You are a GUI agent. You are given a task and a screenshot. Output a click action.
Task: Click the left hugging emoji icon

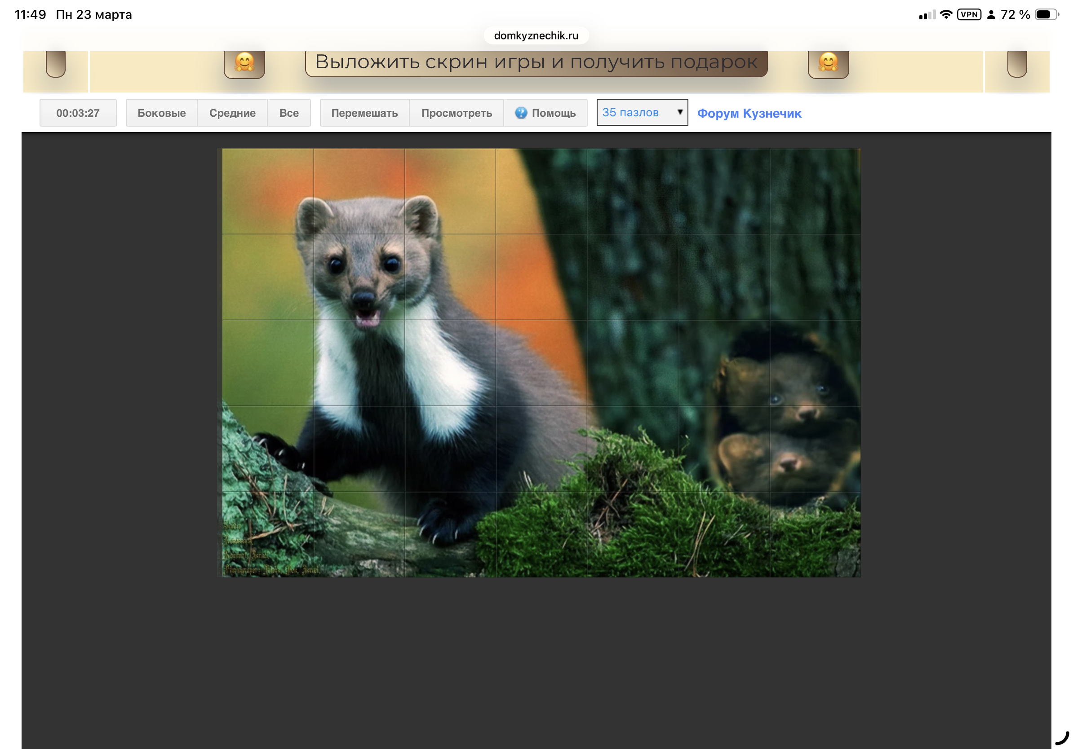pos(244,62)
